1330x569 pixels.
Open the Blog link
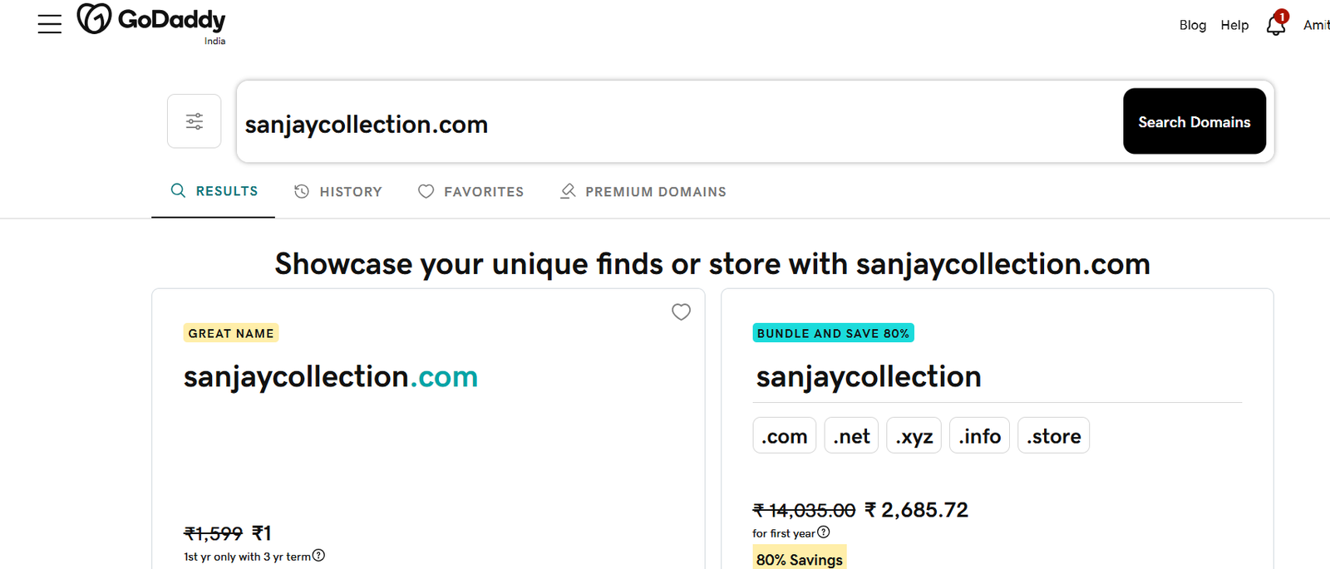(x=1192, y=25)
